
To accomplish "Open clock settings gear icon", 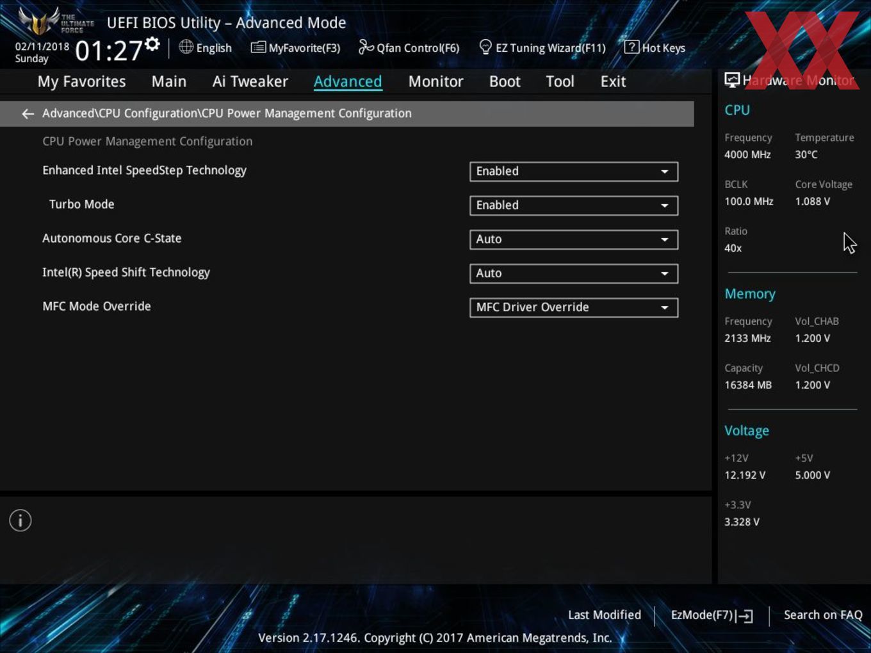I will (x=152, y=44).
